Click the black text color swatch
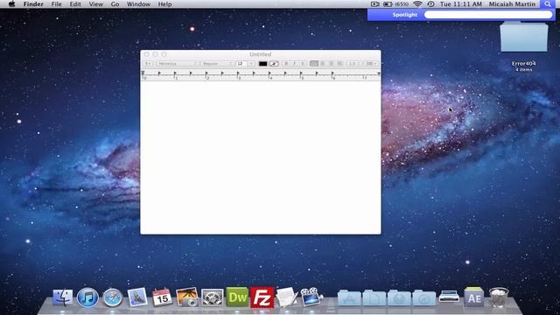 coord(262,64)
